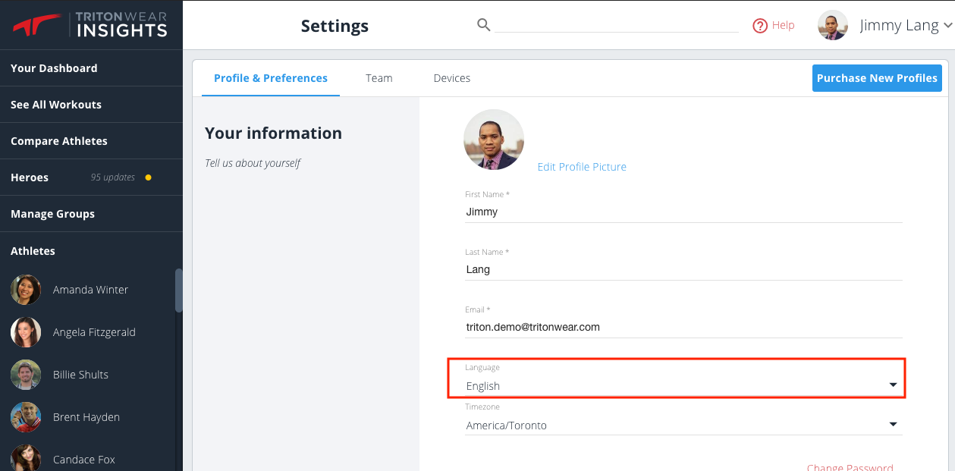Image resolution: width=955 pixels, height=471 pixels.
Task: Switch to Profile & Preferences tab
Action: [271, 78]
